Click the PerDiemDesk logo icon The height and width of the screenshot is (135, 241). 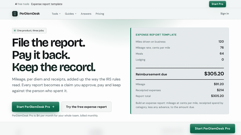pyautogui.click(x=15, y=13)
